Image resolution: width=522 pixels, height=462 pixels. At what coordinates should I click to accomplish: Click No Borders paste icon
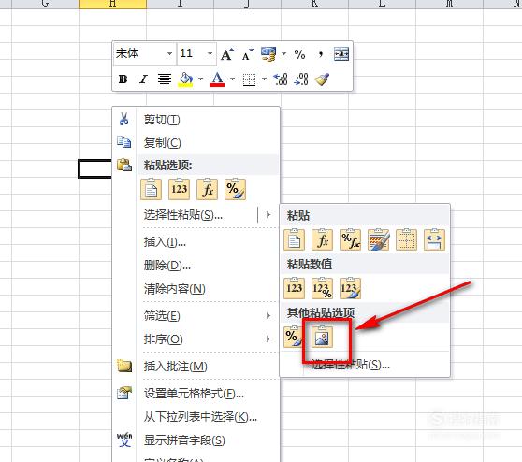coord(407,239)
